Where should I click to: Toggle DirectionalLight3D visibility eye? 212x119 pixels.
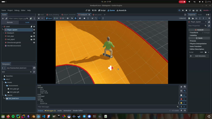(34, 43)
